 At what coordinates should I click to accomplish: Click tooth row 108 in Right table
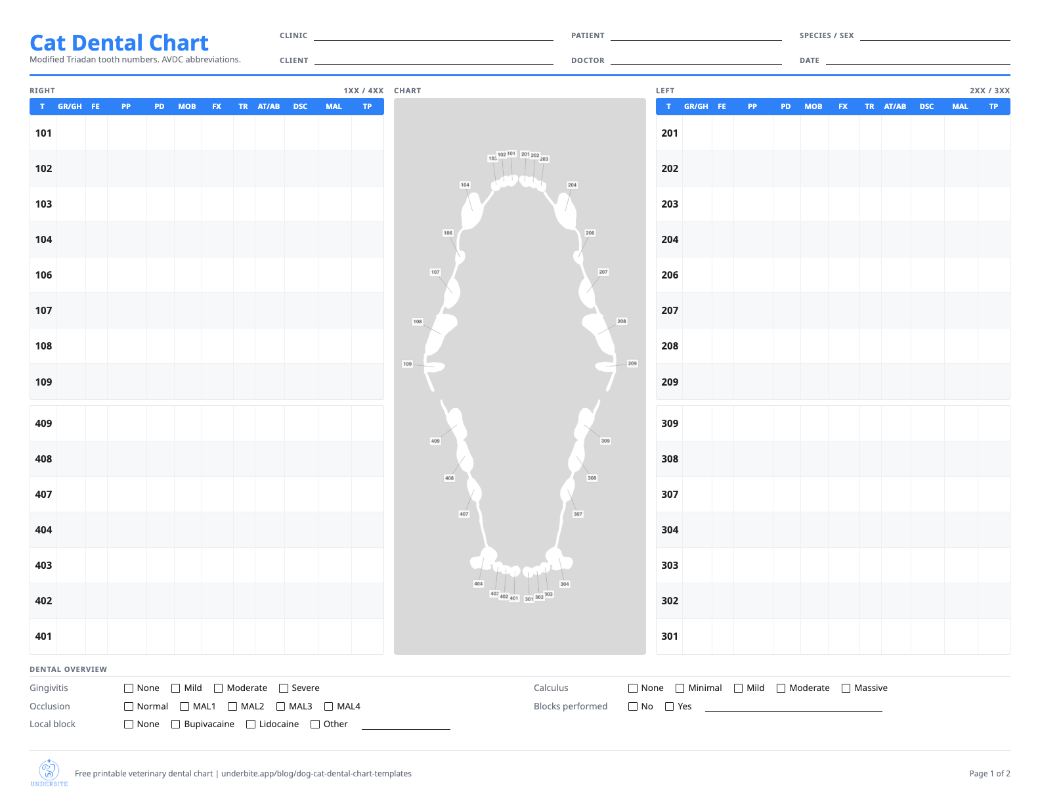click(207, 346)
